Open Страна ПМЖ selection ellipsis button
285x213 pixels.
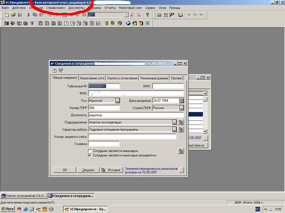(x=181, y=108)
